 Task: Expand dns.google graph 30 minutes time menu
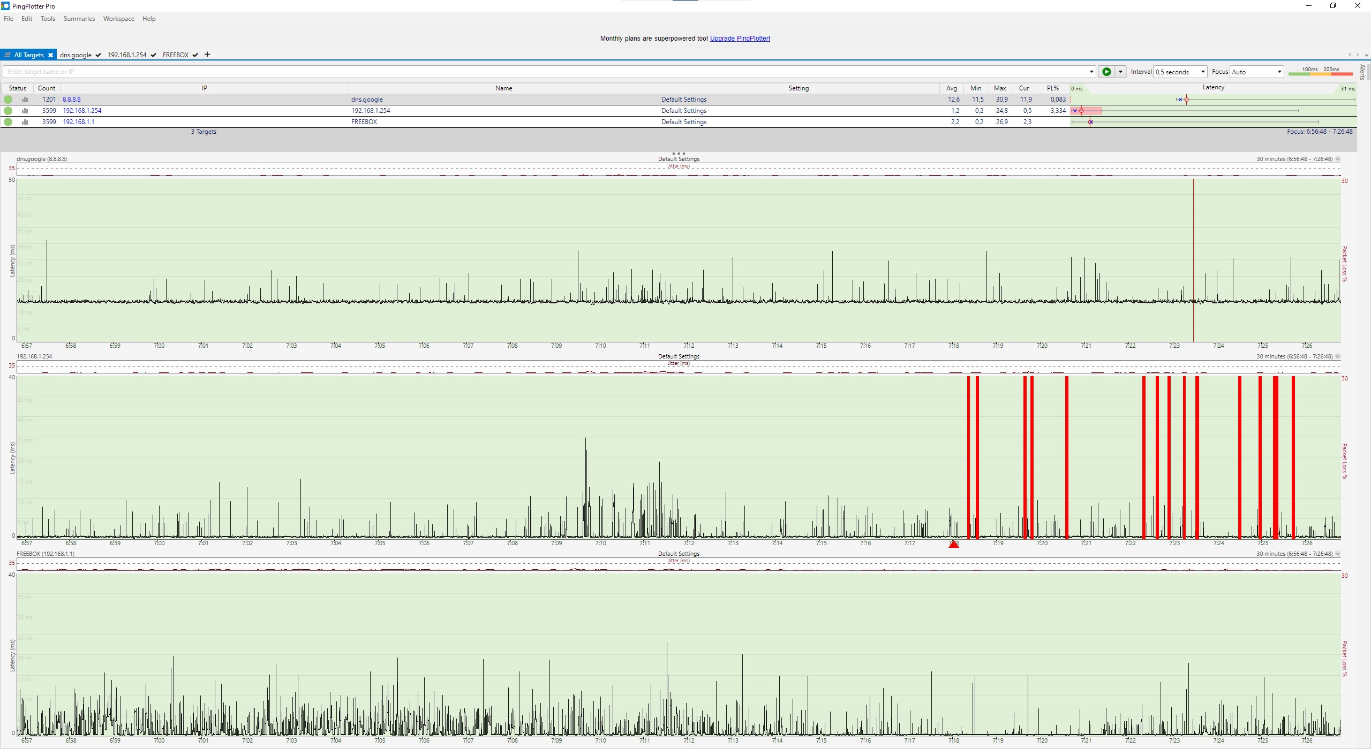pyautogui.click(x=1338, y=159)
